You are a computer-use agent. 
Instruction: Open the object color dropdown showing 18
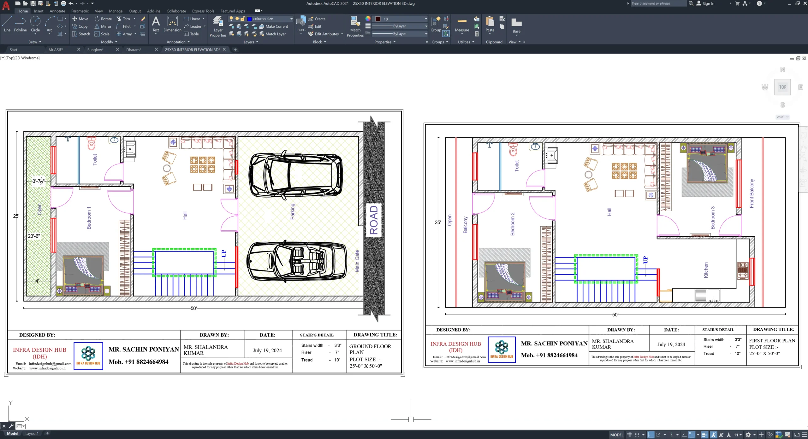tap(400, 19)
